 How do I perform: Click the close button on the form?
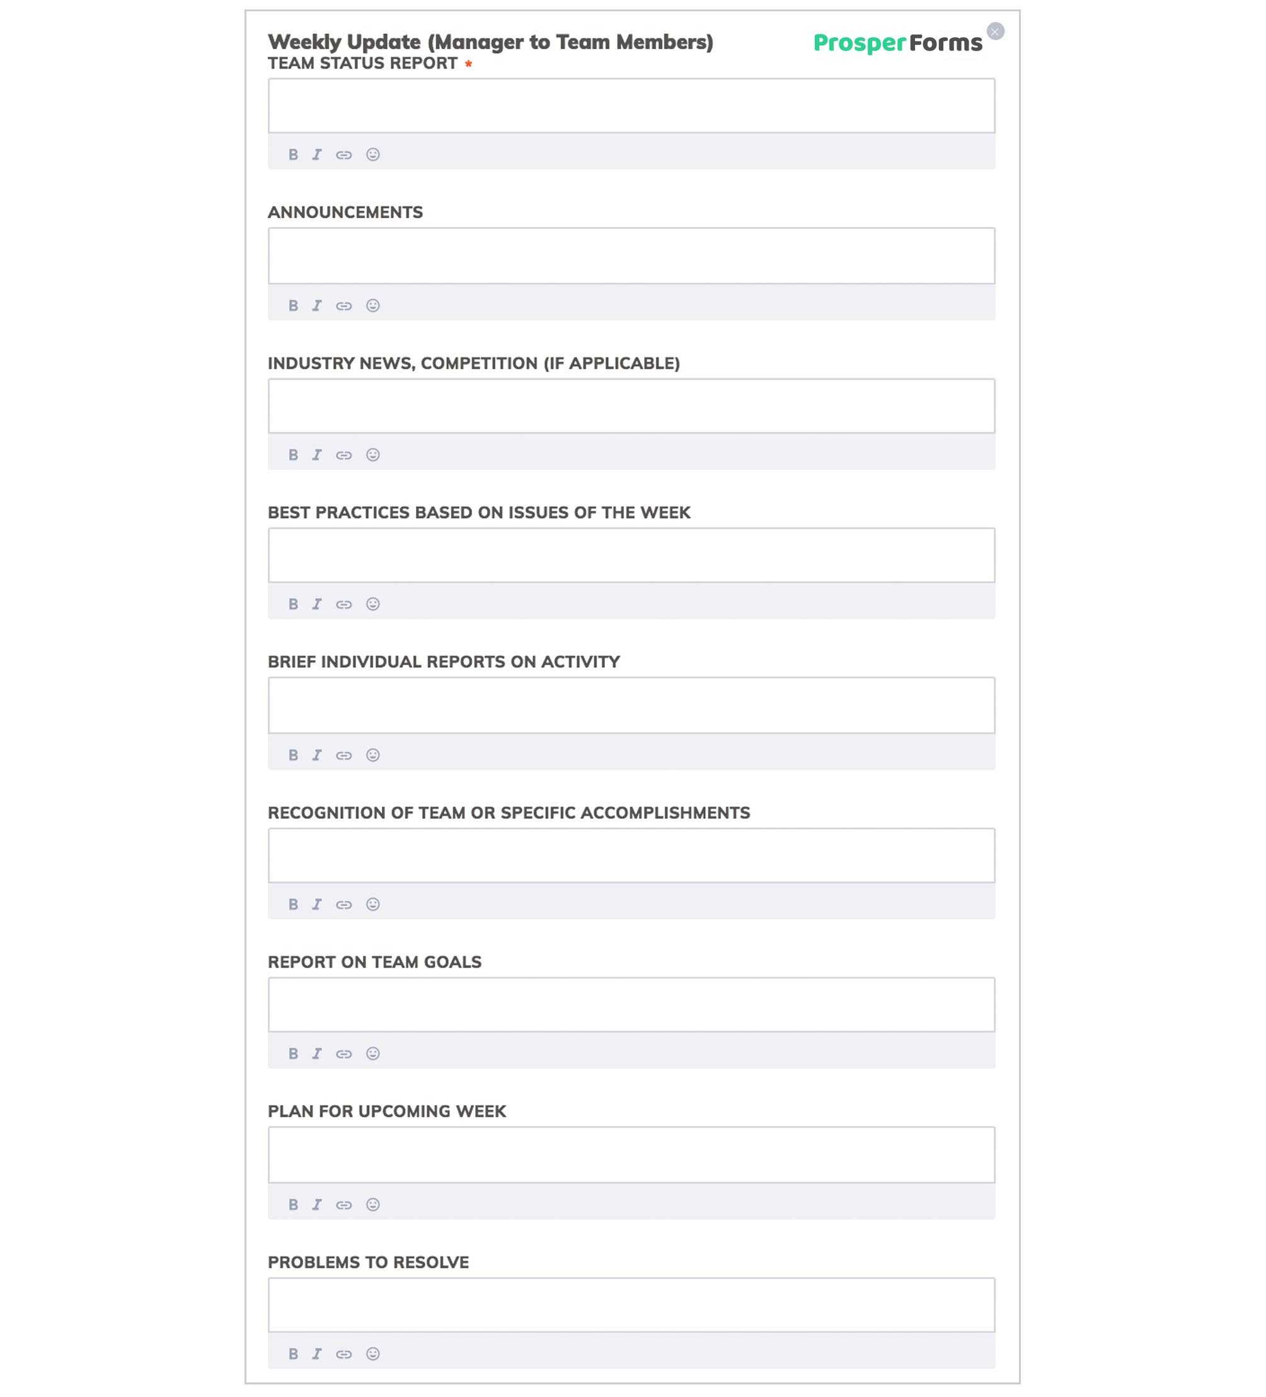[997, 30]
